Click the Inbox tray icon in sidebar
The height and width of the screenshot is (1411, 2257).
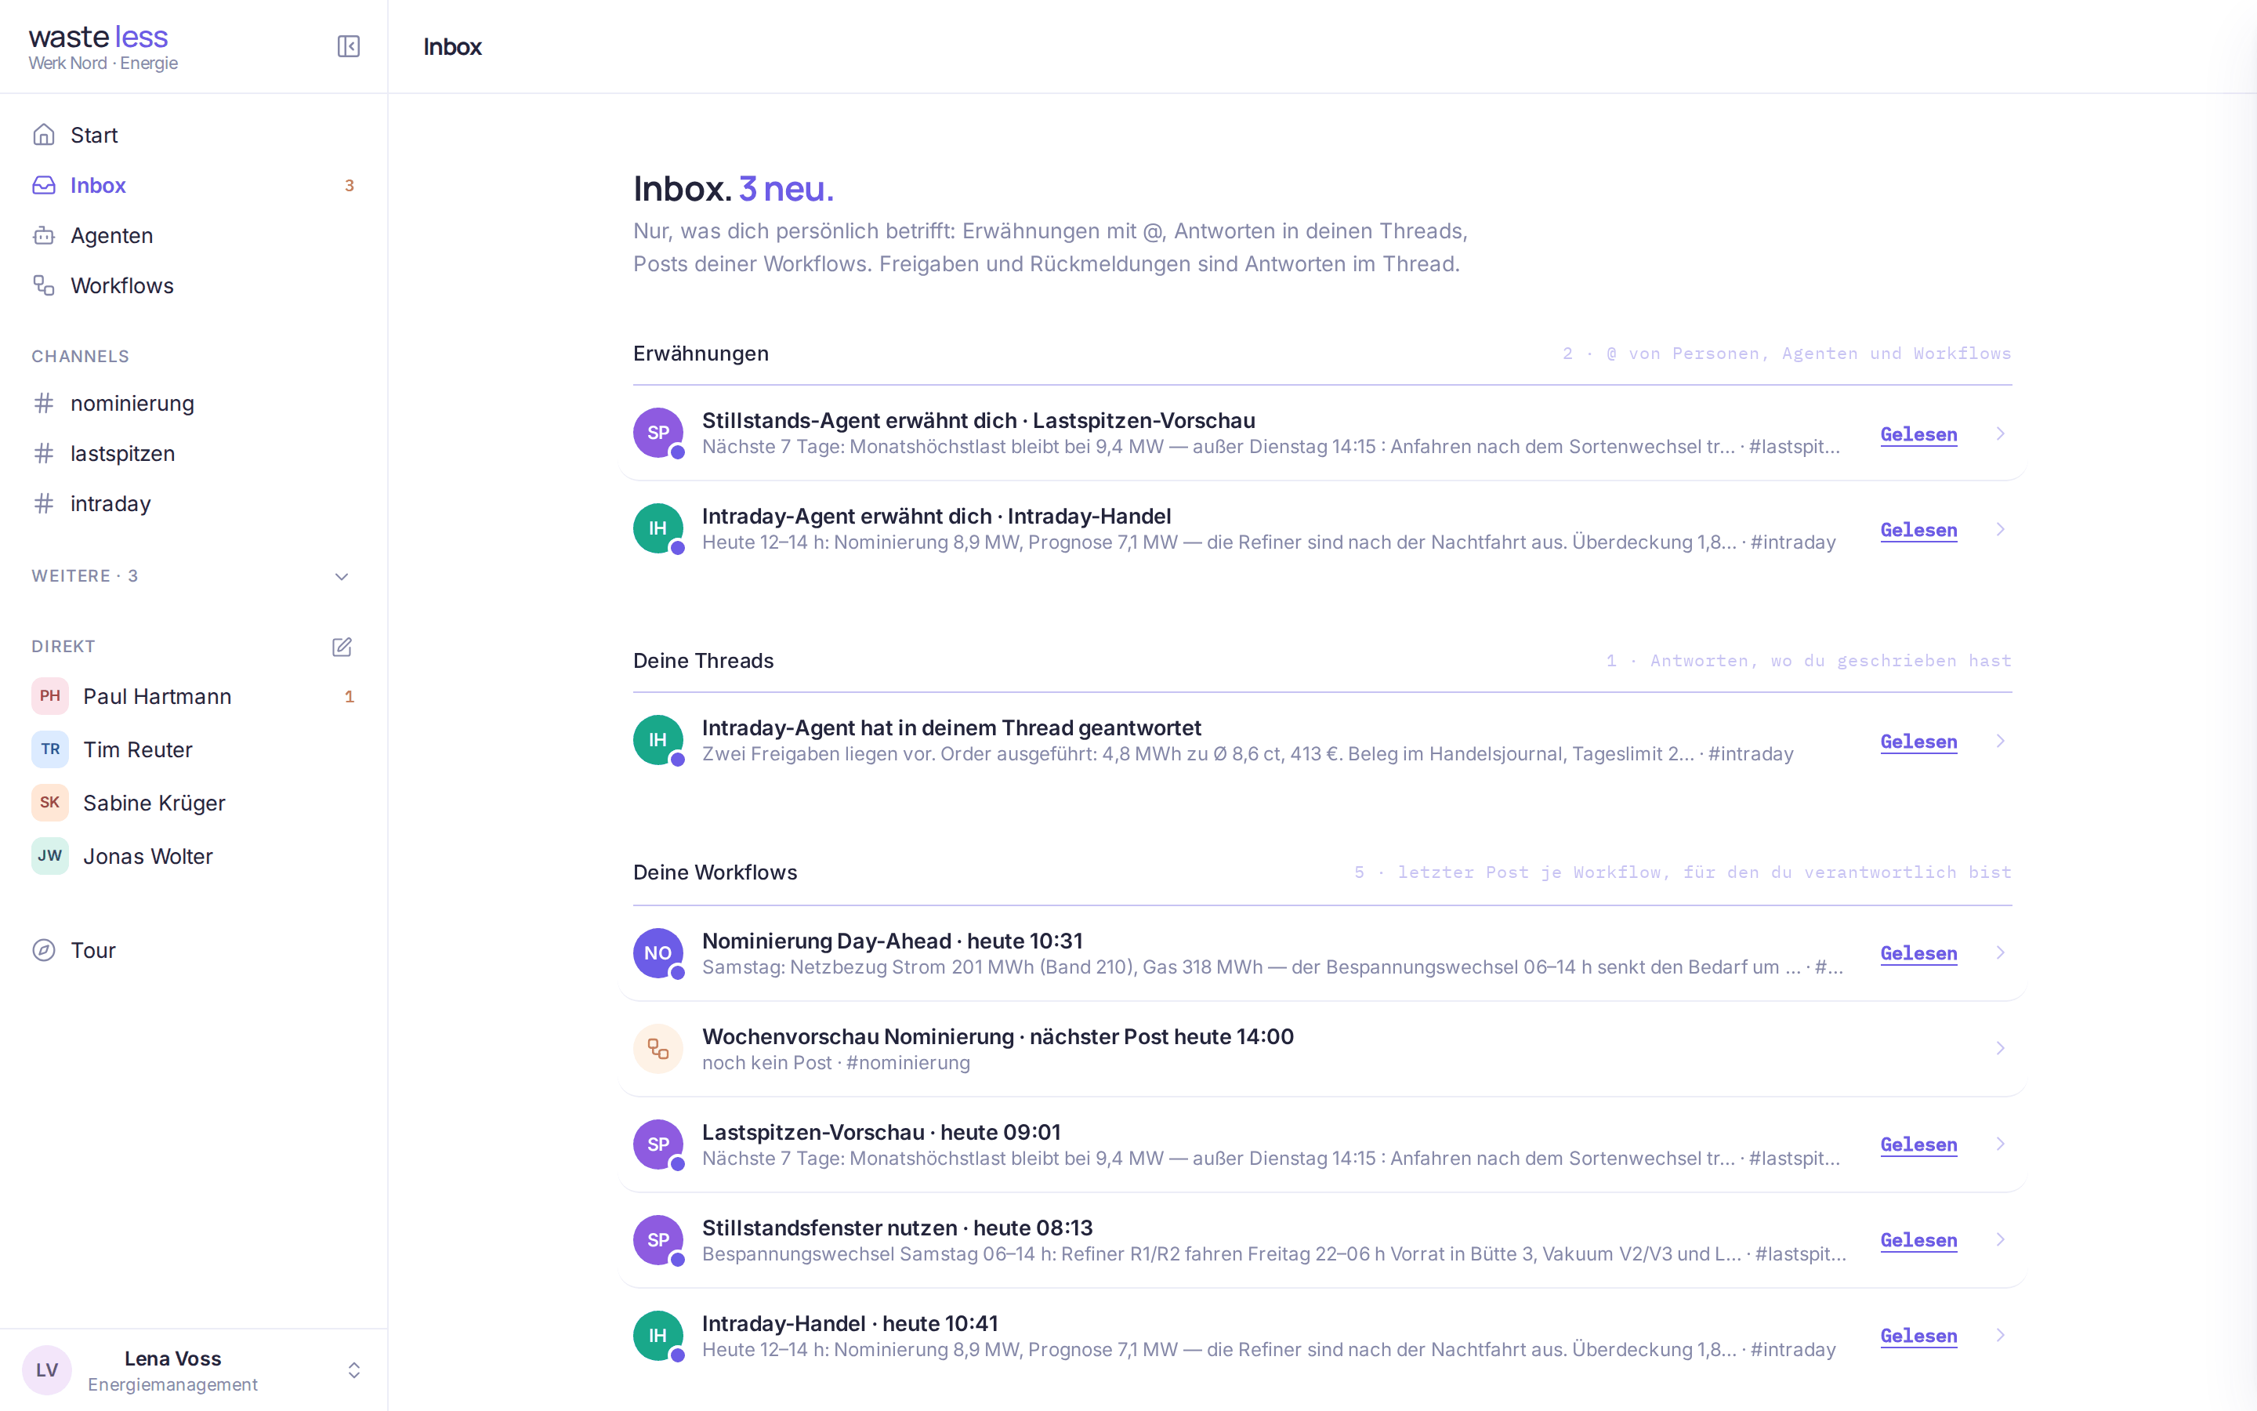[44, 186]
